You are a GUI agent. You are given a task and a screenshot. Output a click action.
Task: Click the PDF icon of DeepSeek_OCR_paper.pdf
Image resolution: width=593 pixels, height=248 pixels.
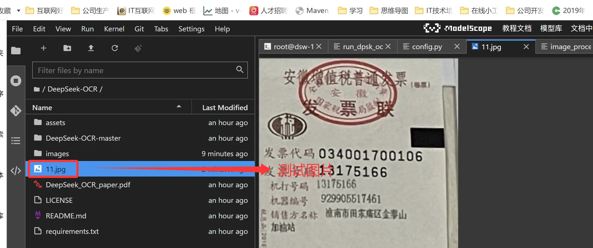point(38,184)
